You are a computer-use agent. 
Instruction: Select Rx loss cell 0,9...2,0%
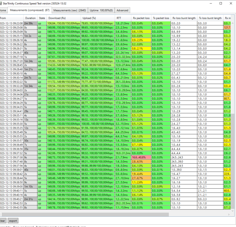click(x=141, y=40)
